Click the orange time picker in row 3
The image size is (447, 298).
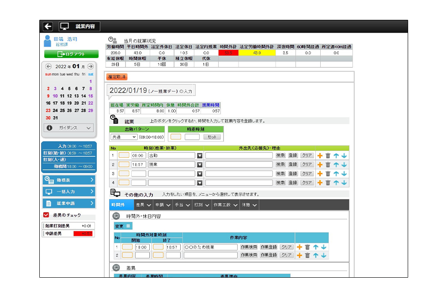coord(124,174)
